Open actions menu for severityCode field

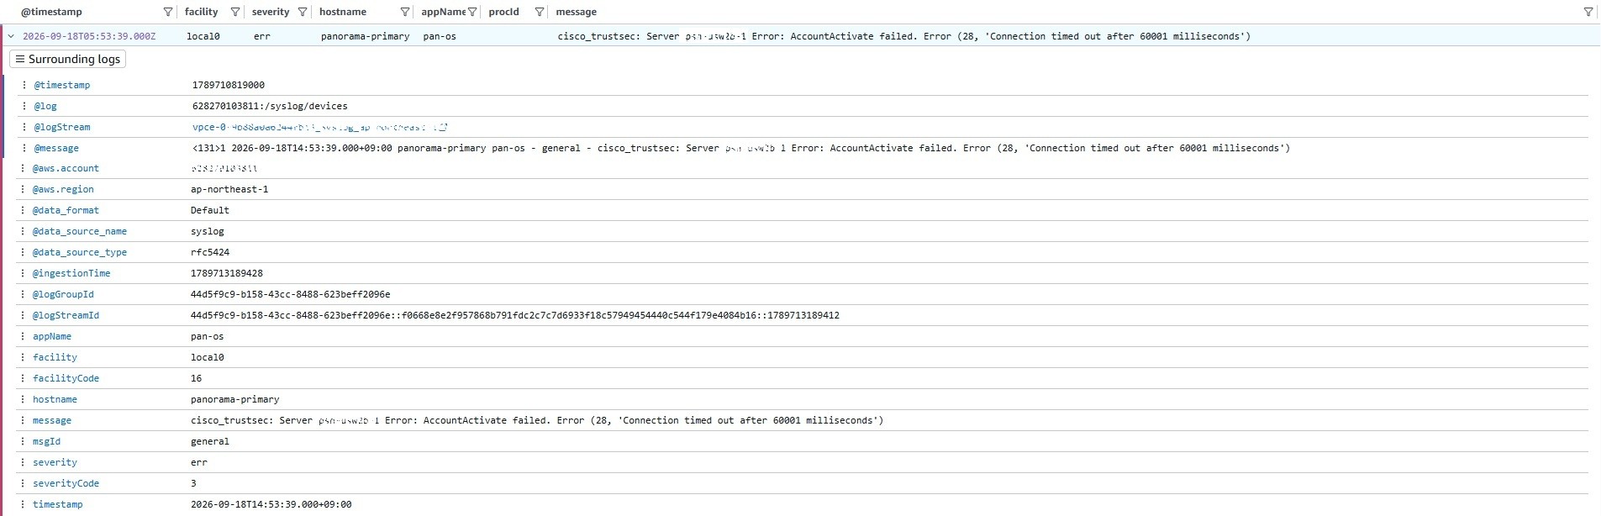[23, 483]
